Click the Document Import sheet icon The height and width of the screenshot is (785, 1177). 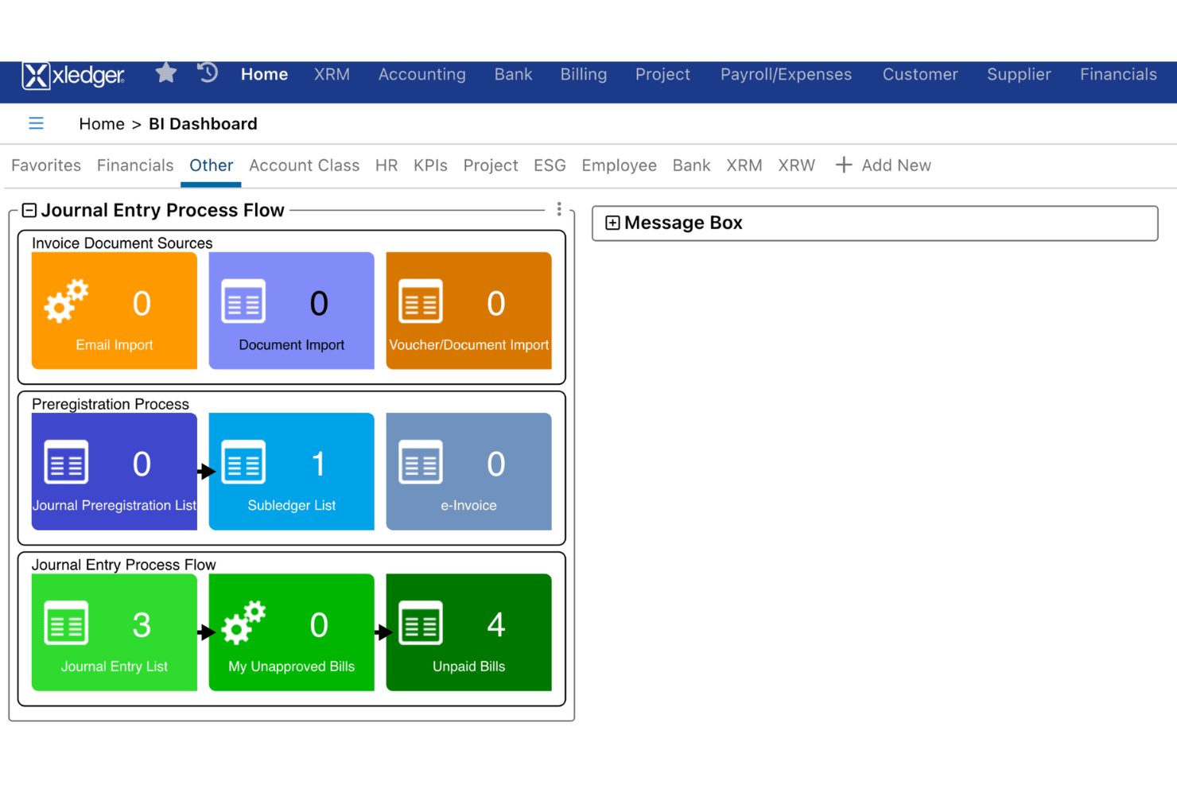[x=243, y=301]
